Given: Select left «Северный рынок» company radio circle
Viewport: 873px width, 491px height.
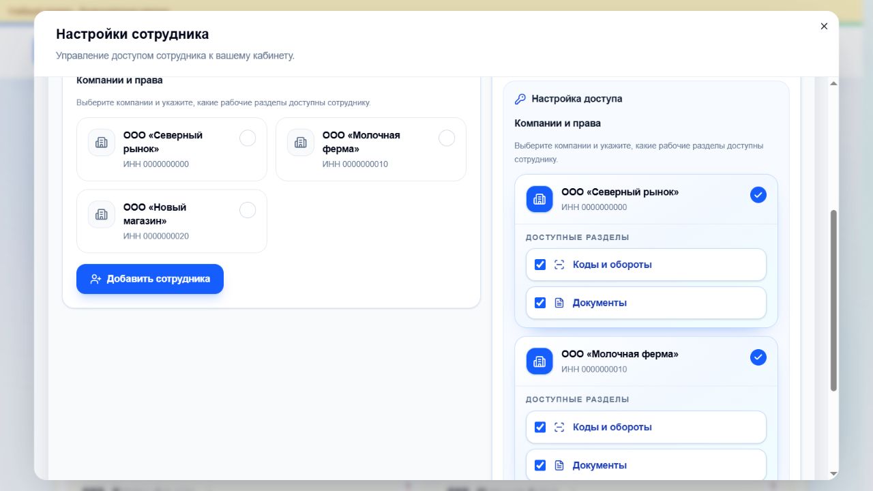Looking at the screenshot, I should pyautogui.click(x=248, y=138).
